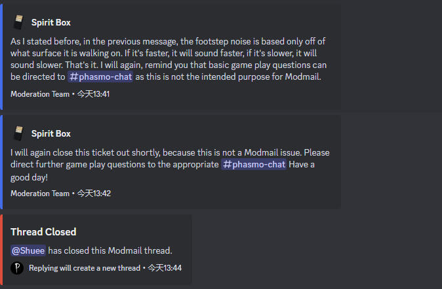Click the 今天13:42 timestamp
The image size is (442, 289).
point(93,194)
